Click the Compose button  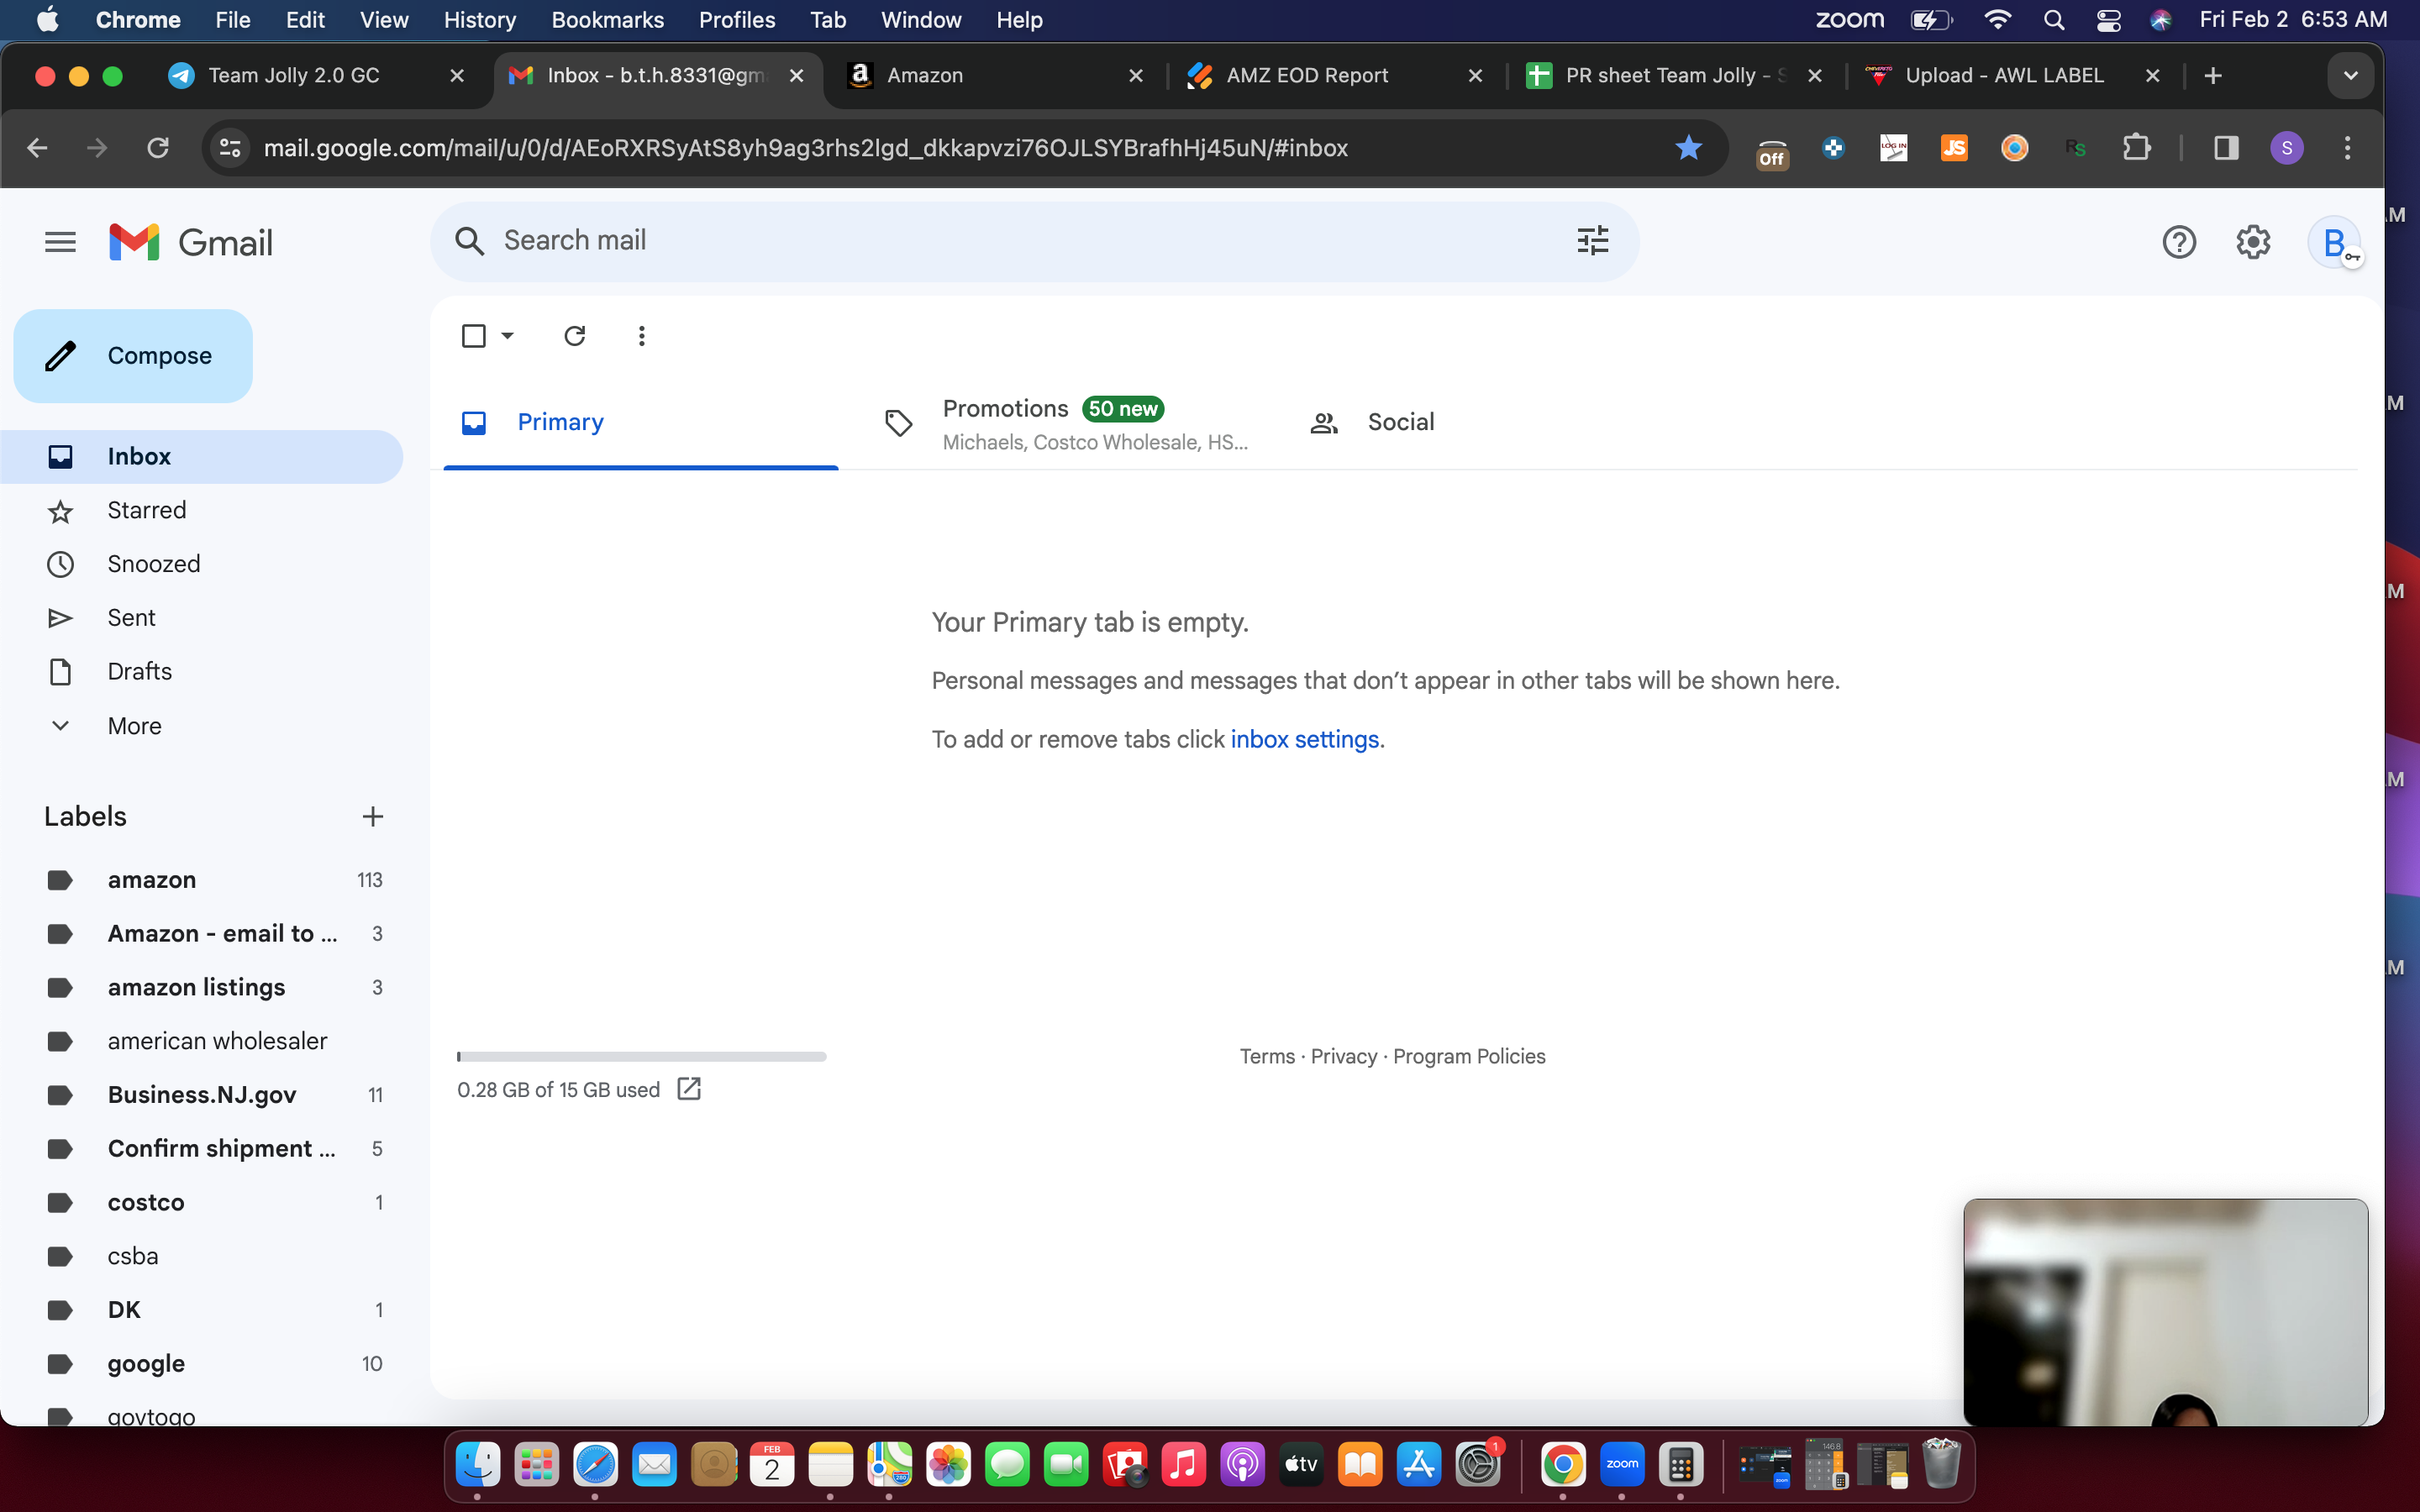[133, 356]
